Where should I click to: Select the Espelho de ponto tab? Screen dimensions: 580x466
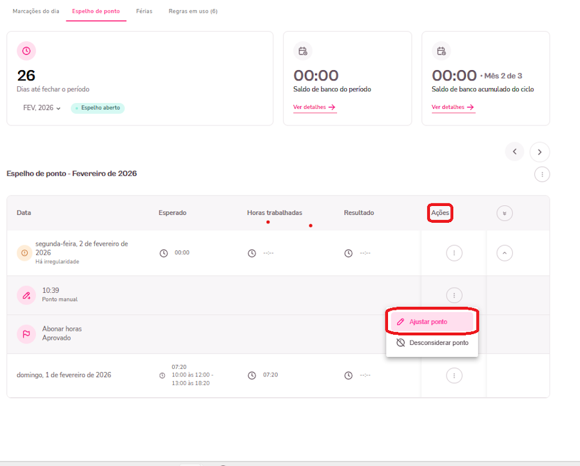coord(96,11)
